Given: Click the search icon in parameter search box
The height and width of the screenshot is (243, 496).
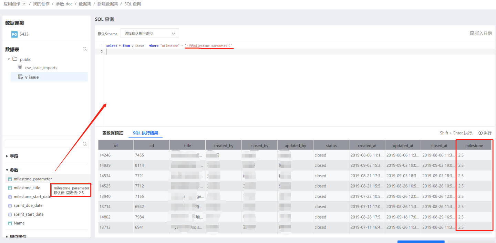Looking at the screenshot, I should (x=85, y=144).
